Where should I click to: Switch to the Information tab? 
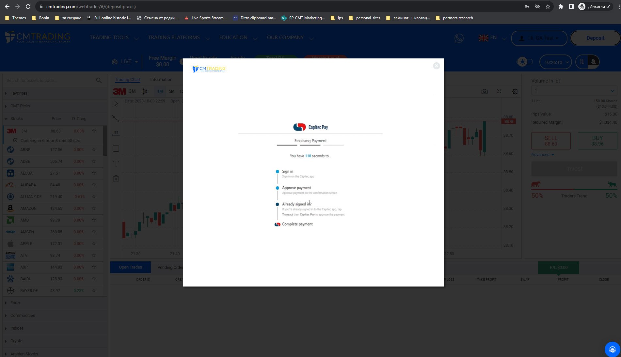(161, 79)
